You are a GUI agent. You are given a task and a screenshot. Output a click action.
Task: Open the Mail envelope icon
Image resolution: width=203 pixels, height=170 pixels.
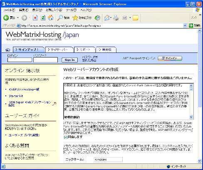(x=107, y=18)
